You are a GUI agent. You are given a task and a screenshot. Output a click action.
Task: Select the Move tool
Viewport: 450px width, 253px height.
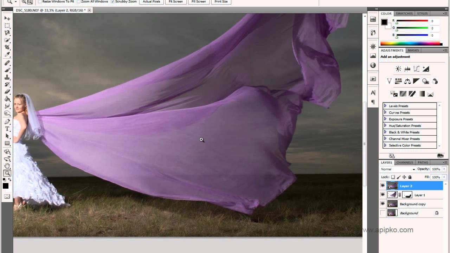pos(7,18)
